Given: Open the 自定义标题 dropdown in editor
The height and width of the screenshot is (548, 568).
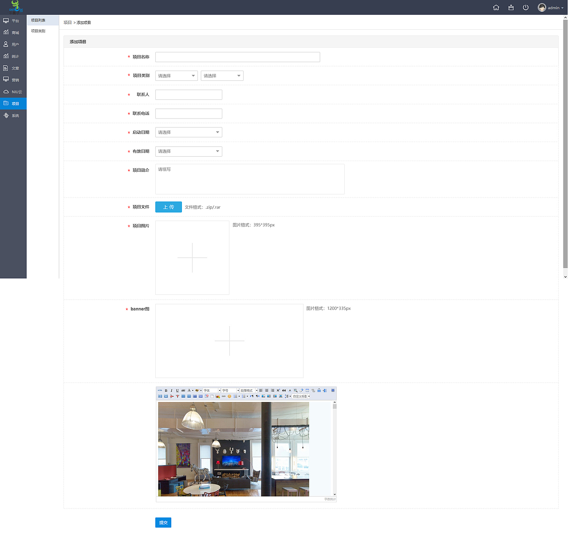Looking at the screenshot, I should pos(301,396).
